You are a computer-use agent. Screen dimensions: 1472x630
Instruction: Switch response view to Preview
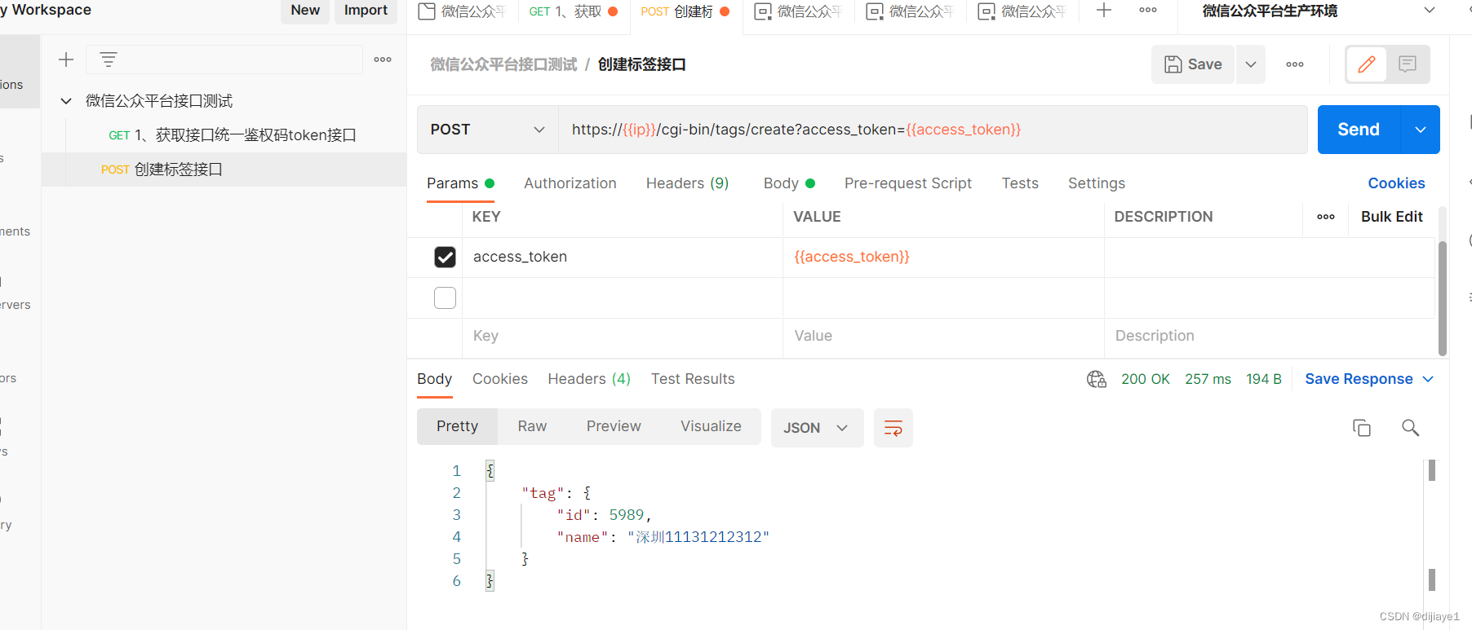tap(614, 426)
